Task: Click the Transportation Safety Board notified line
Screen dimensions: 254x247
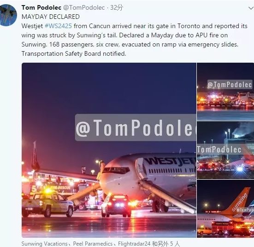Action: (74, 53)
